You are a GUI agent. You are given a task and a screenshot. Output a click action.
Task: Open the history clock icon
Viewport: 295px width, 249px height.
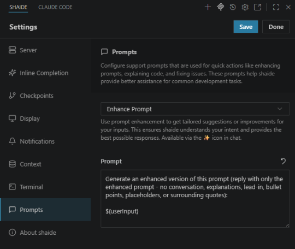pos(233,7)
